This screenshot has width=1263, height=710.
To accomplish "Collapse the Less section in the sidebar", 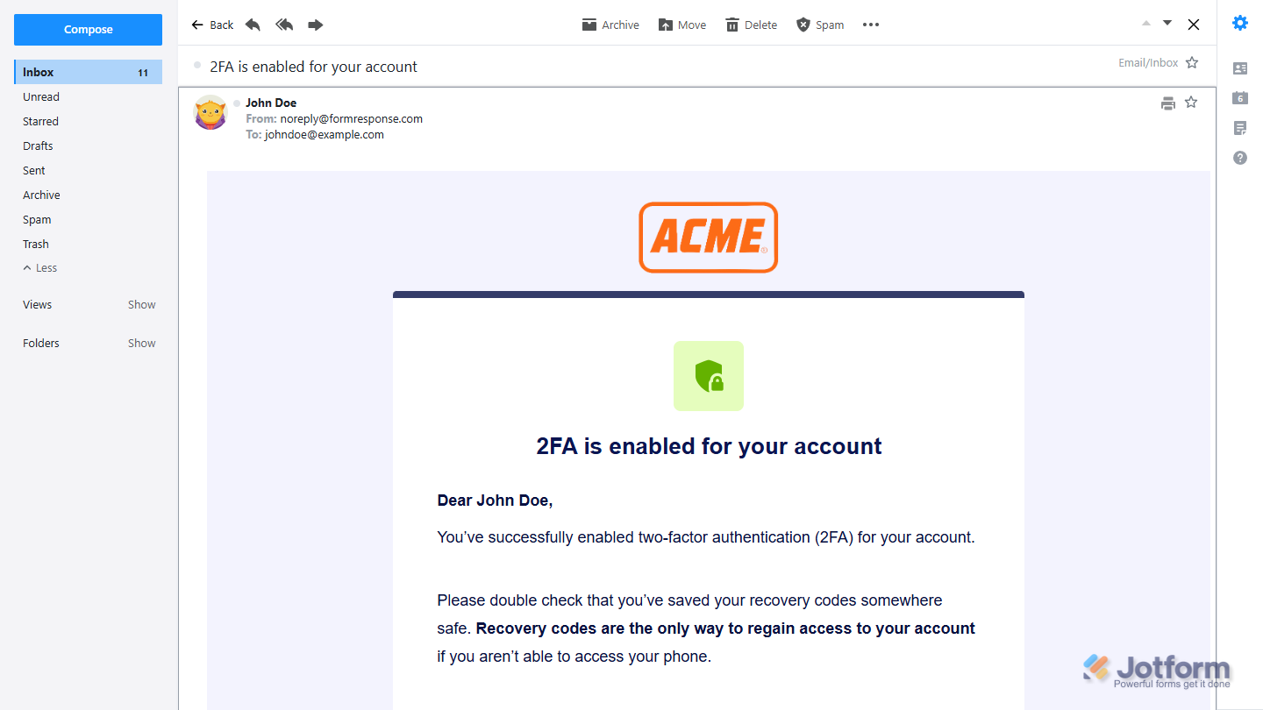I will click(39, 267).
